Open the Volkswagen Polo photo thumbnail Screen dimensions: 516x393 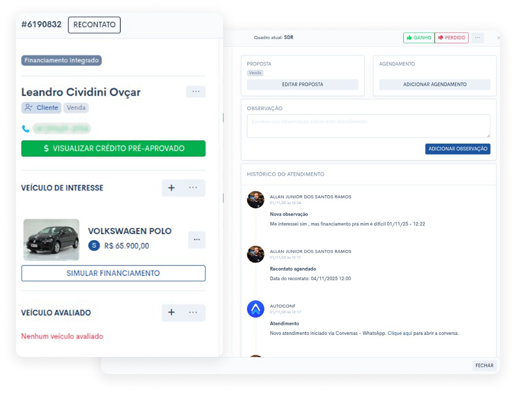tap(51, 240)
